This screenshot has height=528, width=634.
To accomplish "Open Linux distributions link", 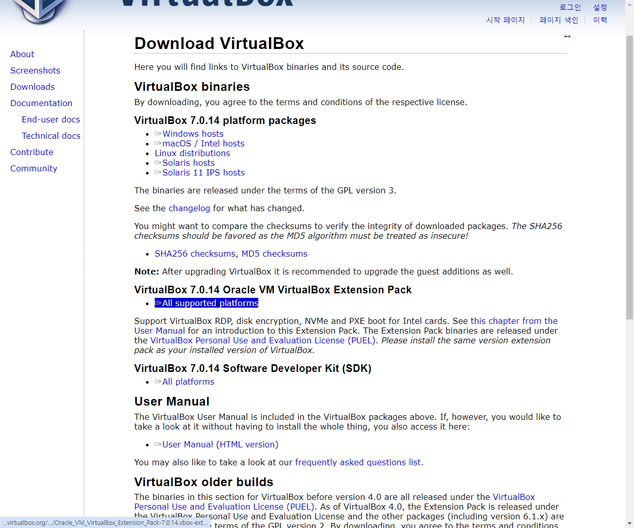I will click(192, 153).
